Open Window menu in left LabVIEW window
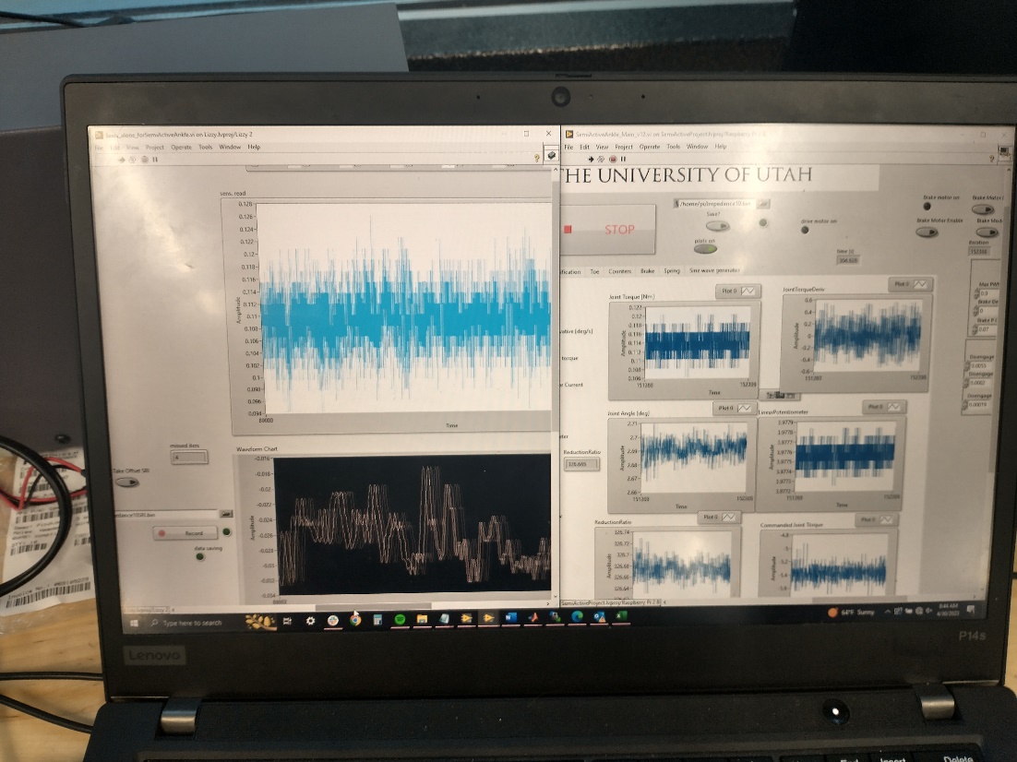The width and height of the screenshot is (1017, 762). 230,148
